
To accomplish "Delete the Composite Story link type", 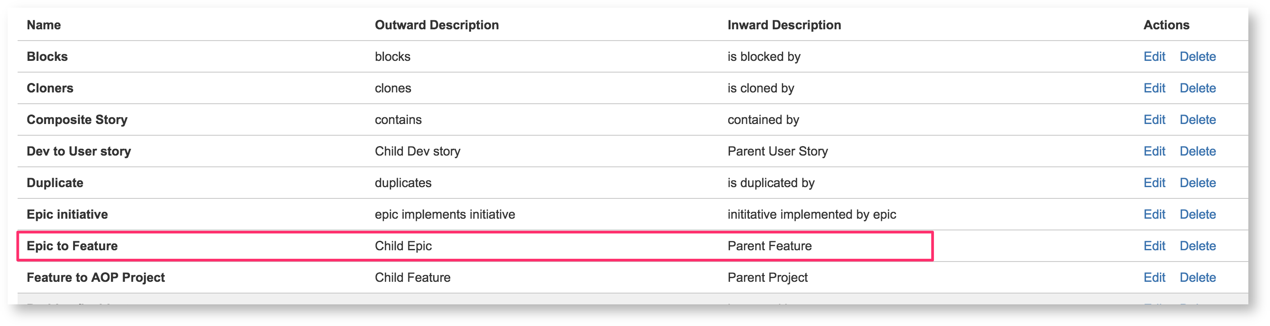I will click(1197, 119).
